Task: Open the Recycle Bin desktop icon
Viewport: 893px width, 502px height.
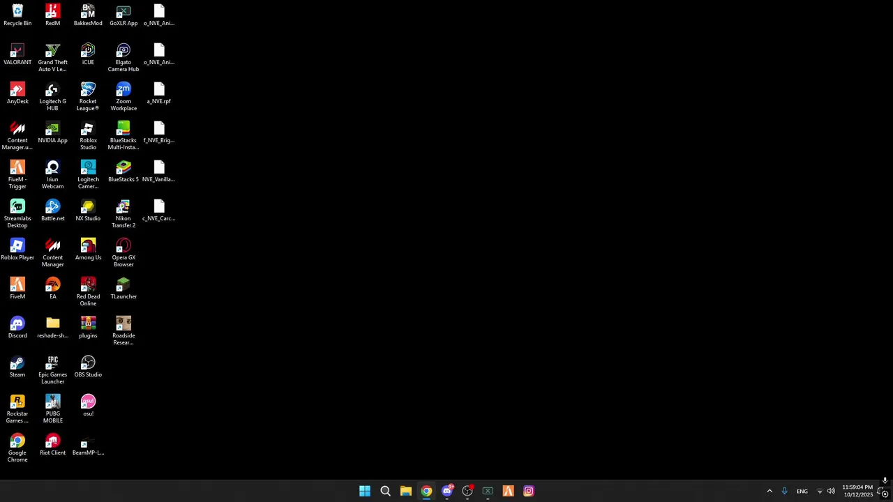Action: (17, 15)
